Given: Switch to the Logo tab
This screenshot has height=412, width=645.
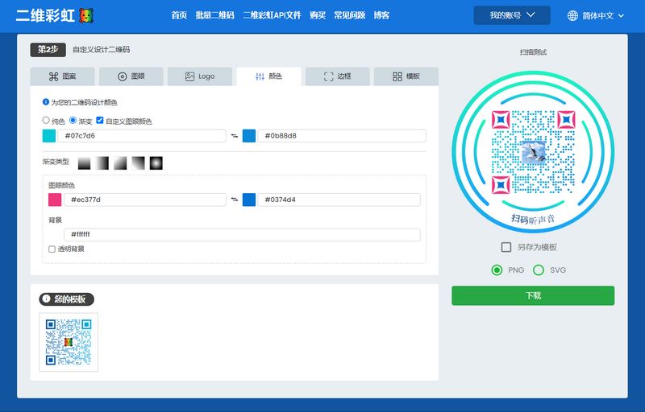Looking at the screenshot, I should click(x=200, y=76).
